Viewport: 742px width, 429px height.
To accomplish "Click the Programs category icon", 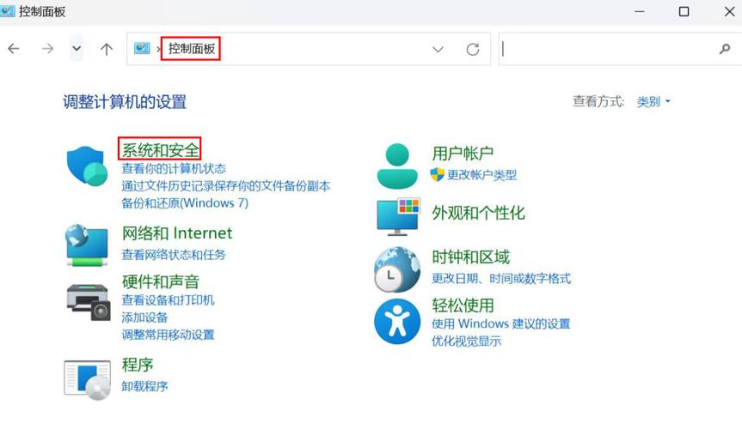I will (87, 379).
